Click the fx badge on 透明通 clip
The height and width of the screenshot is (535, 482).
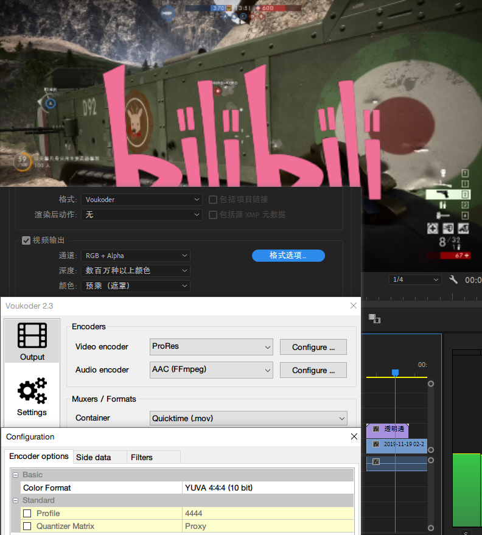[x=375, y=430]
